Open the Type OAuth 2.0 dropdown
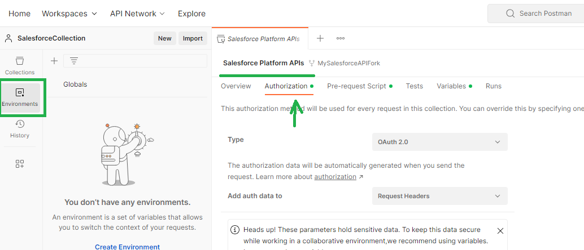 point(439,142)
